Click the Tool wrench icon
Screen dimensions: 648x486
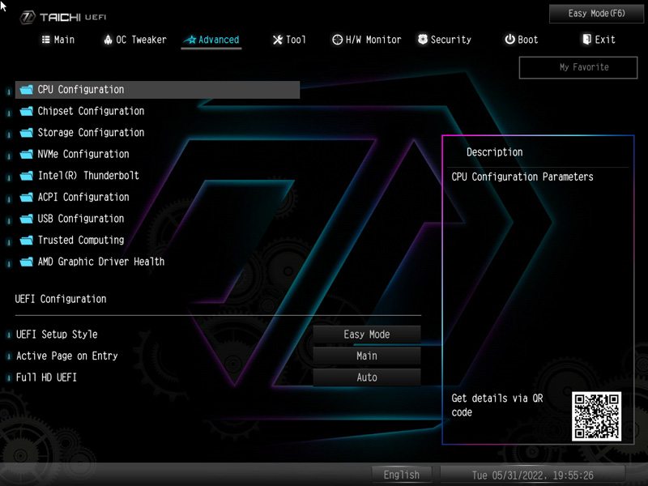pos(278,40)
